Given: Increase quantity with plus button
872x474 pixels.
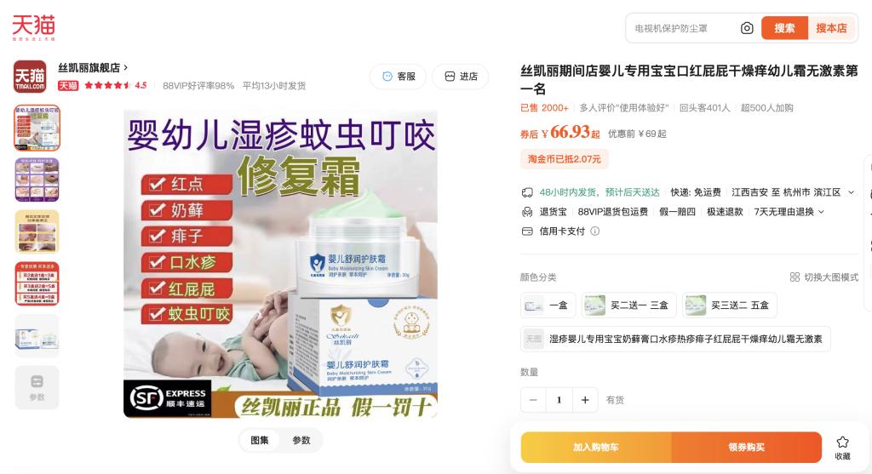Looking at the screenshot, I should point(585,399).
